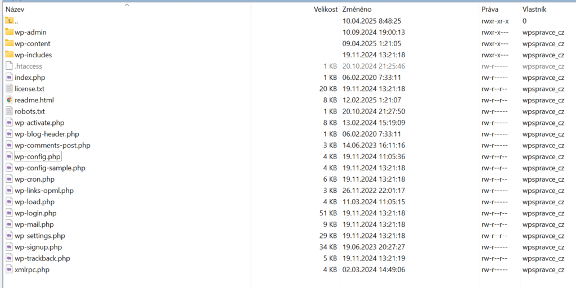Select the wp-trackback.php file name

coord(42,259)
